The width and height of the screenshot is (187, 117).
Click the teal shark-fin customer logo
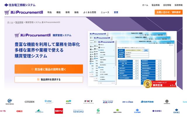[x=39, y=111]
